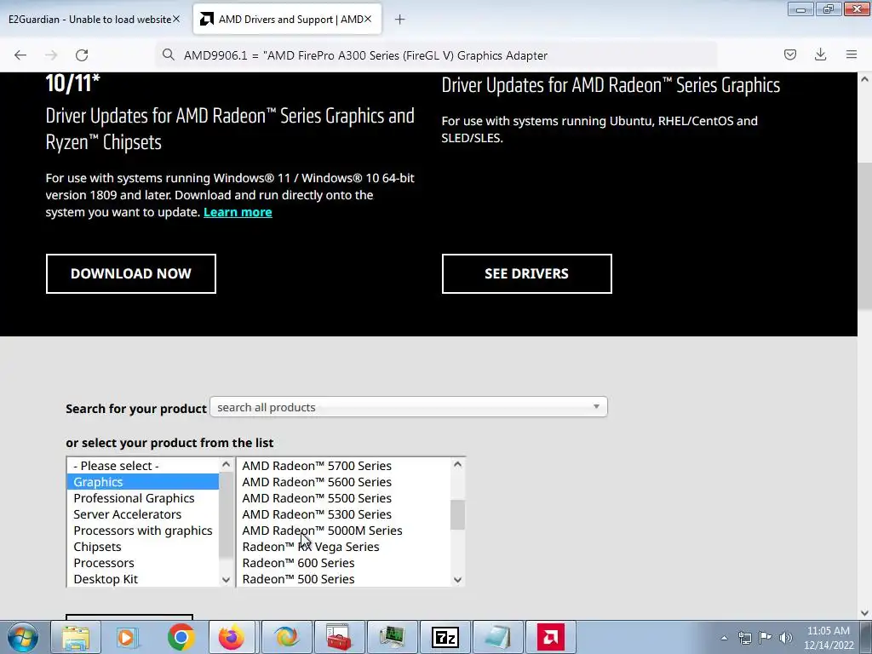
Task: Click the AMD logo favicon on tab
Action: [x=206, y=19]
